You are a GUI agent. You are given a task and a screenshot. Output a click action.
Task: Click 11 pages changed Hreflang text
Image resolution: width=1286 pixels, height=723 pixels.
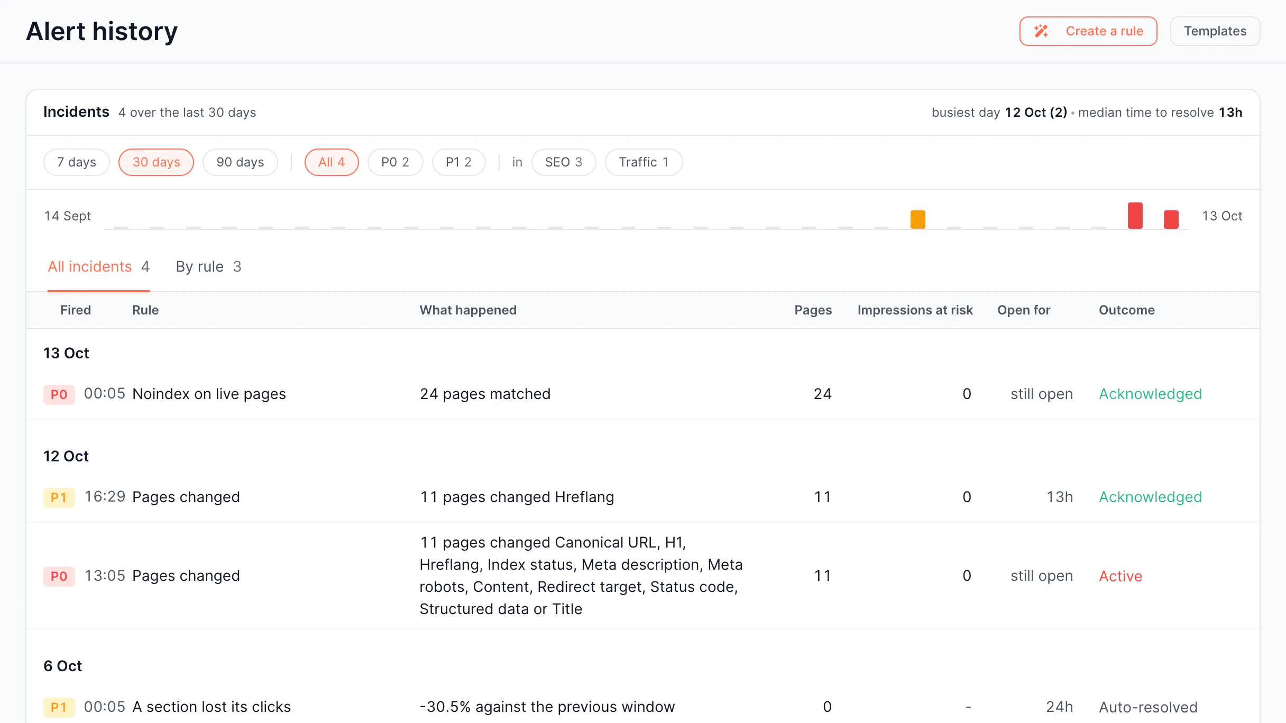517,497
